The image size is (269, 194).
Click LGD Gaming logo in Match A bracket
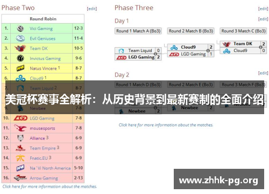[x=122, y=57]
